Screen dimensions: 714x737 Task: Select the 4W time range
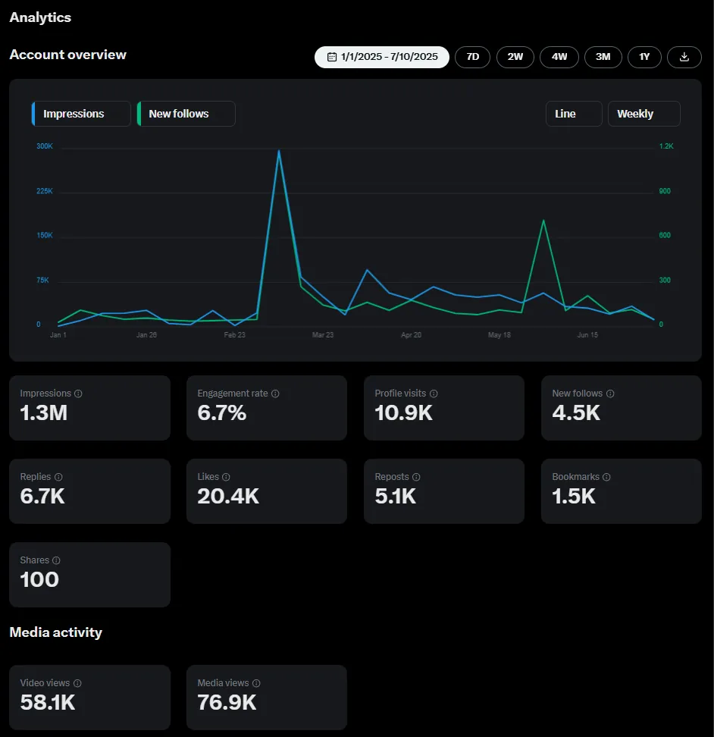[x=559, y=57]
